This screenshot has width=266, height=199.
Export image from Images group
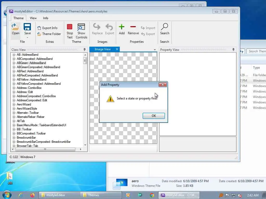click(x=109, y=29)
